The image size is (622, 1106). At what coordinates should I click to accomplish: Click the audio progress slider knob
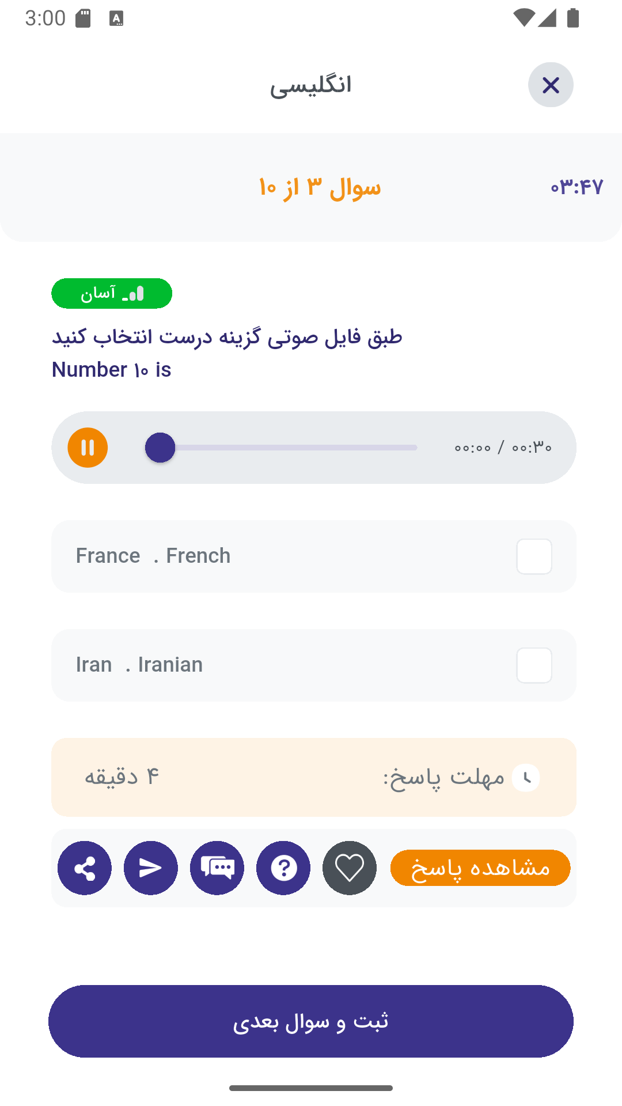[x=160, y=448]
